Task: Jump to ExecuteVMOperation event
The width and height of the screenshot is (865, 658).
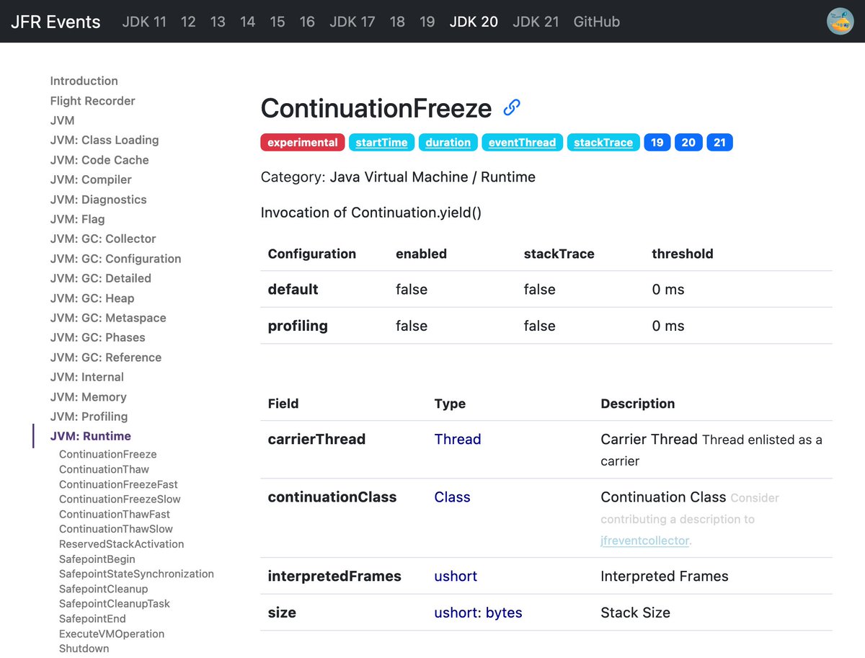Action: click(x=112, y=634)
